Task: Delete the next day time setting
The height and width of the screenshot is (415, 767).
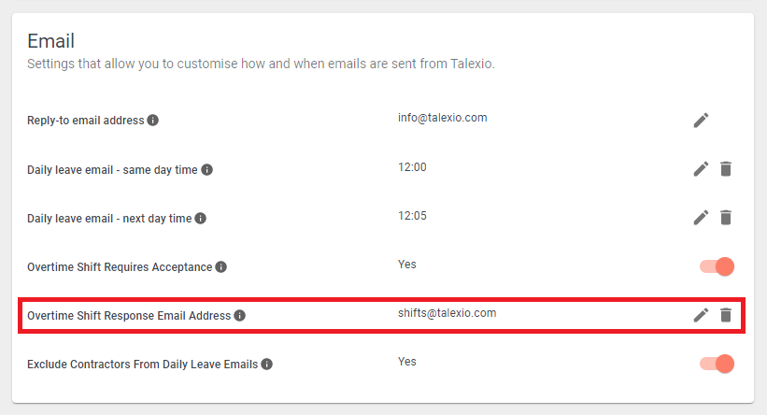Action: [726, 217]
